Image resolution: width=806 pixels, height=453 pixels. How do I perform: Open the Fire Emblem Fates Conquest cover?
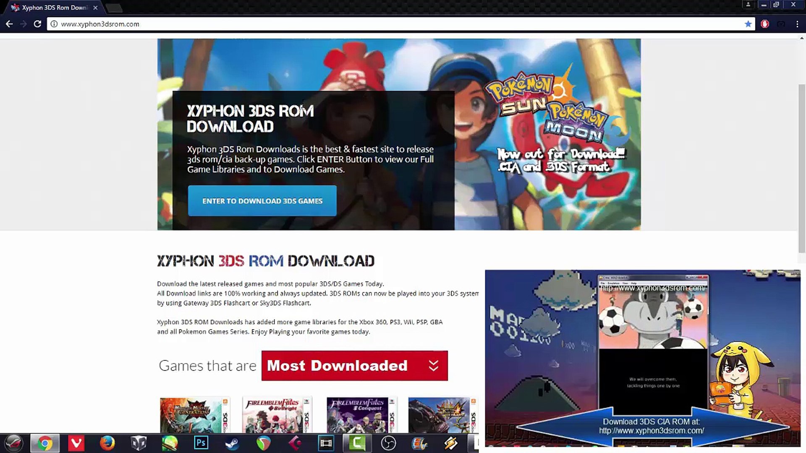pos(362,415)
